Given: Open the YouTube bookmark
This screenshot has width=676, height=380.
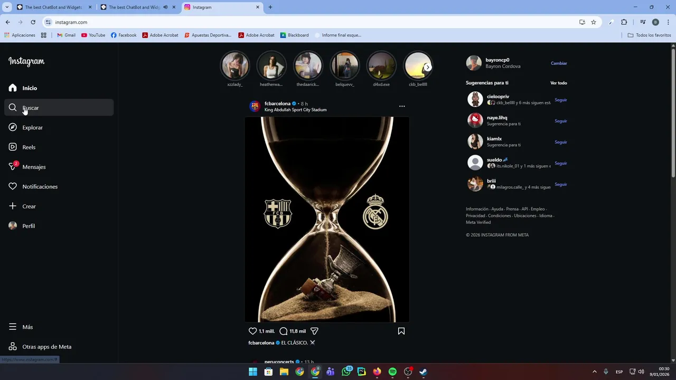Looking at the screenshot, I should [93, 35].
